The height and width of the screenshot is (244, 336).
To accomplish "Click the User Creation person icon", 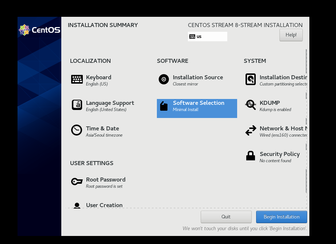I will click(77, 206).
